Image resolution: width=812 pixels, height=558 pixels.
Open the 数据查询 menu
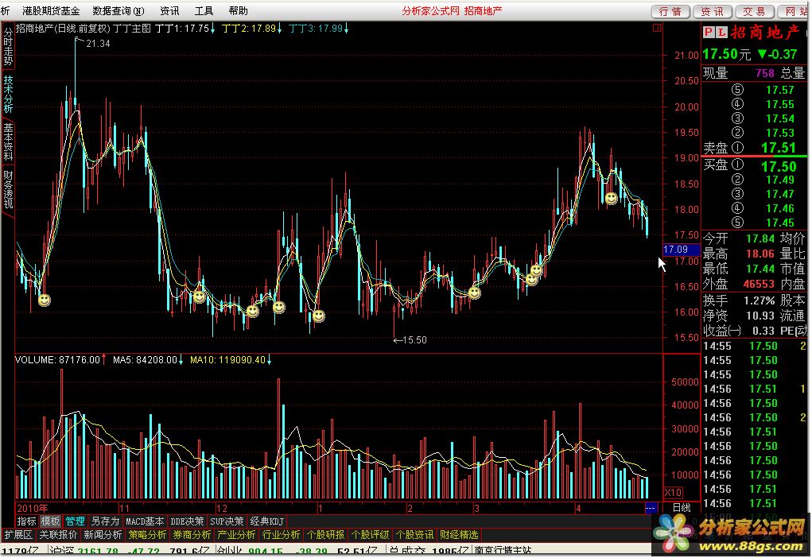(118, 11)
